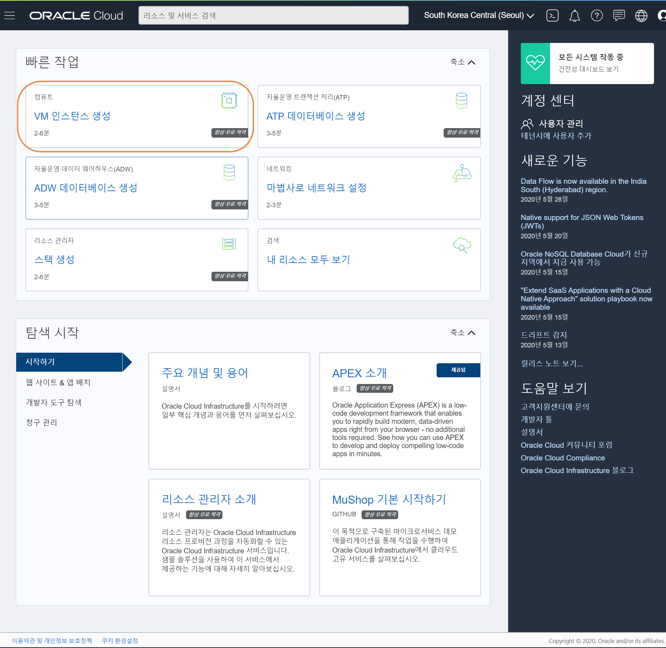Open the notifications bell

574,15
